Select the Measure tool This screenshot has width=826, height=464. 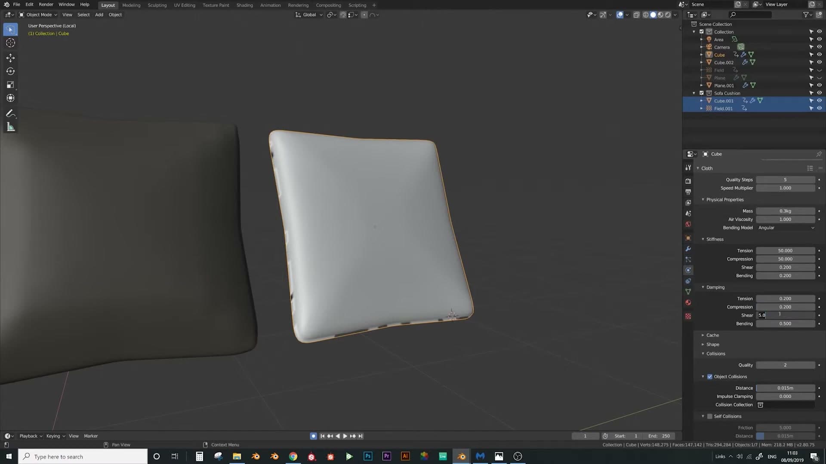[10, 127]
